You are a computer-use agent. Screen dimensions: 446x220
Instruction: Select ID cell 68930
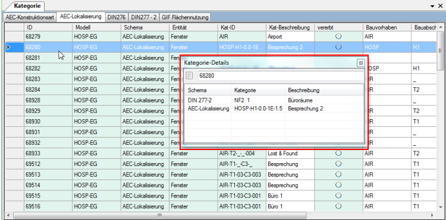coord(48,122)
